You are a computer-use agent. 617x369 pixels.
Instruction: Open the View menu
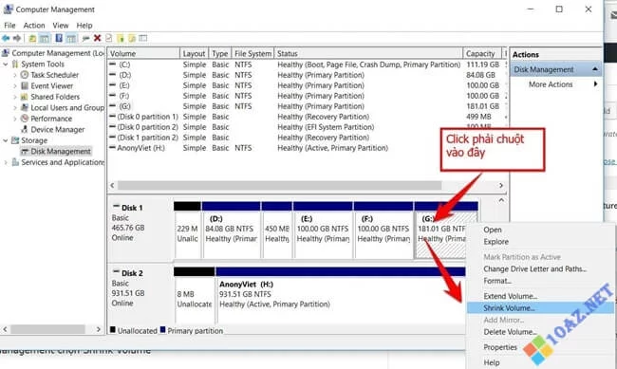61,26
